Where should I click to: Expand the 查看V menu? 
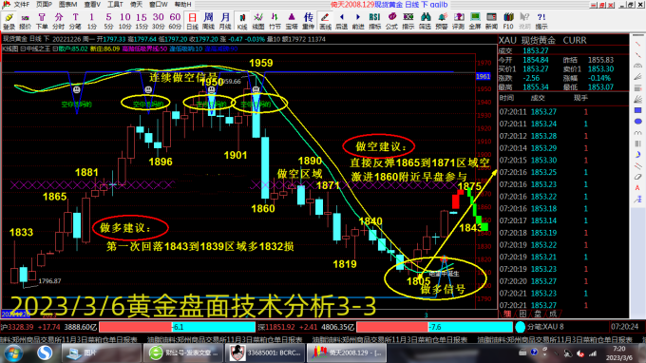pyautogui.click(x=92, y=5)
